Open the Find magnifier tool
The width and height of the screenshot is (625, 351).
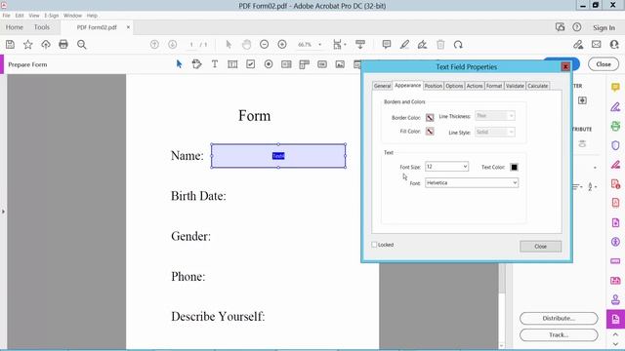82,45
